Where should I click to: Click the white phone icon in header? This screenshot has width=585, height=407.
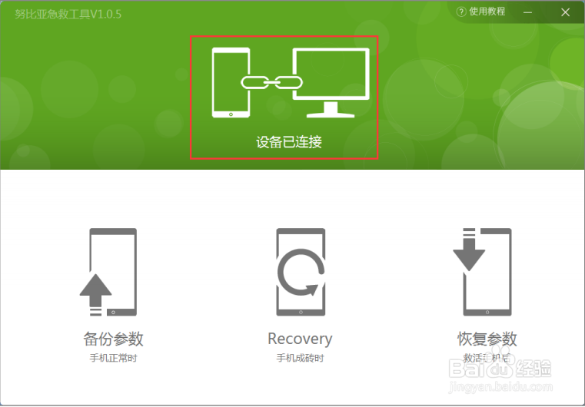tap(231, 82)
